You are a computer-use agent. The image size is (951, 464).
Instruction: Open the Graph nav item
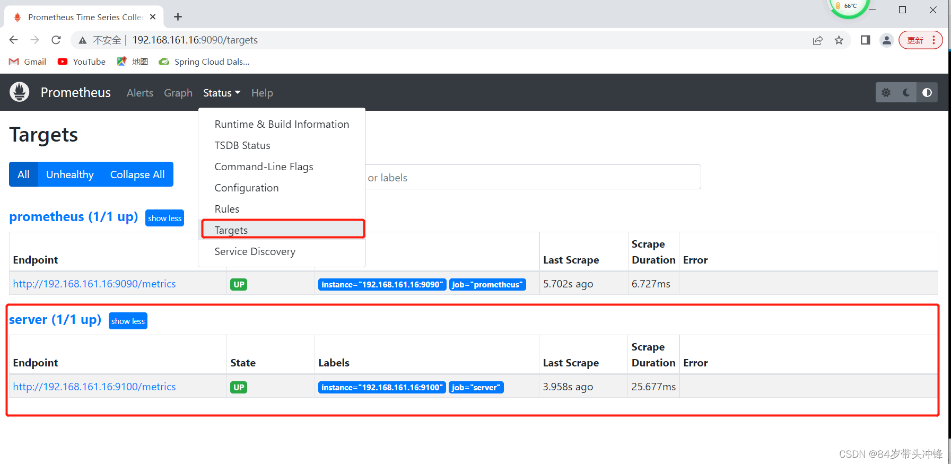[x=178, y=93]
